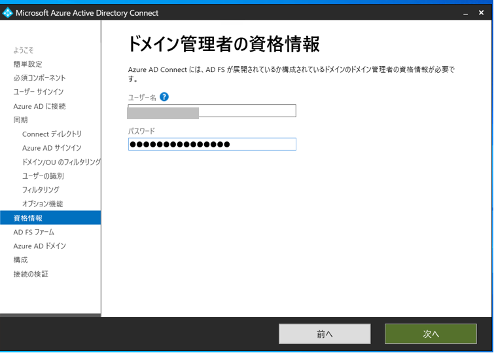Select ユーザーの識別 sub-step
The height and width of the screenshot is (355, 494).
(43, 176)
